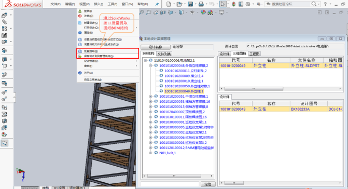Viewport: 348px width, 189px height.
Task: Click the Section View icon
Action: [163, 12]
